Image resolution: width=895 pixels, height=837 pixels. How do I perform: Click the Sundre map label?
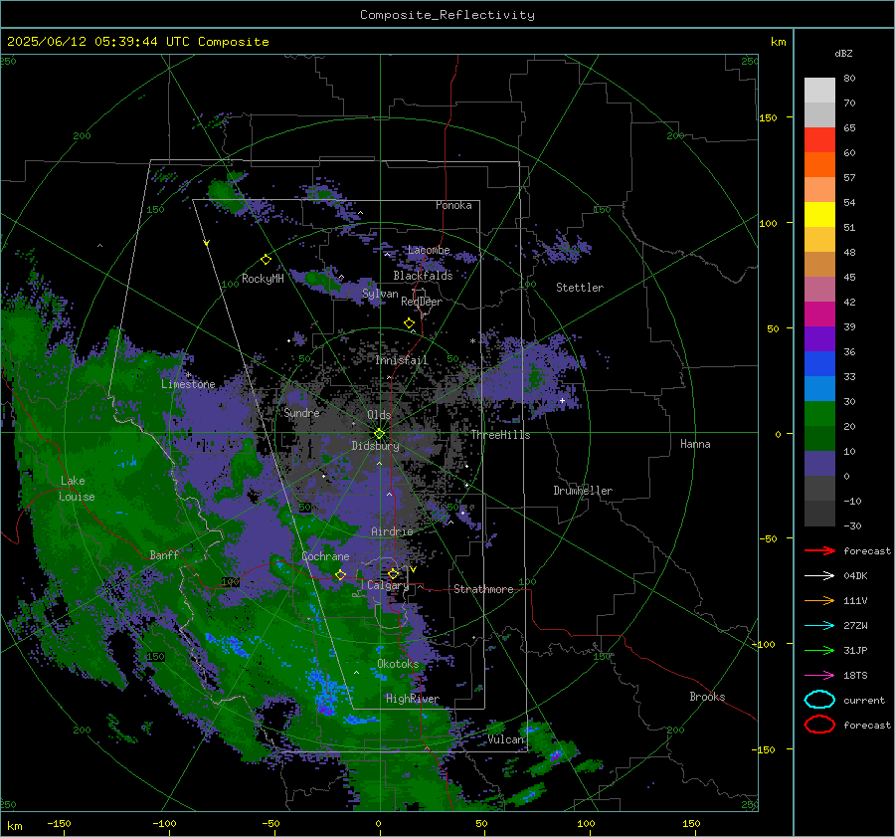(x=301, y=412)
